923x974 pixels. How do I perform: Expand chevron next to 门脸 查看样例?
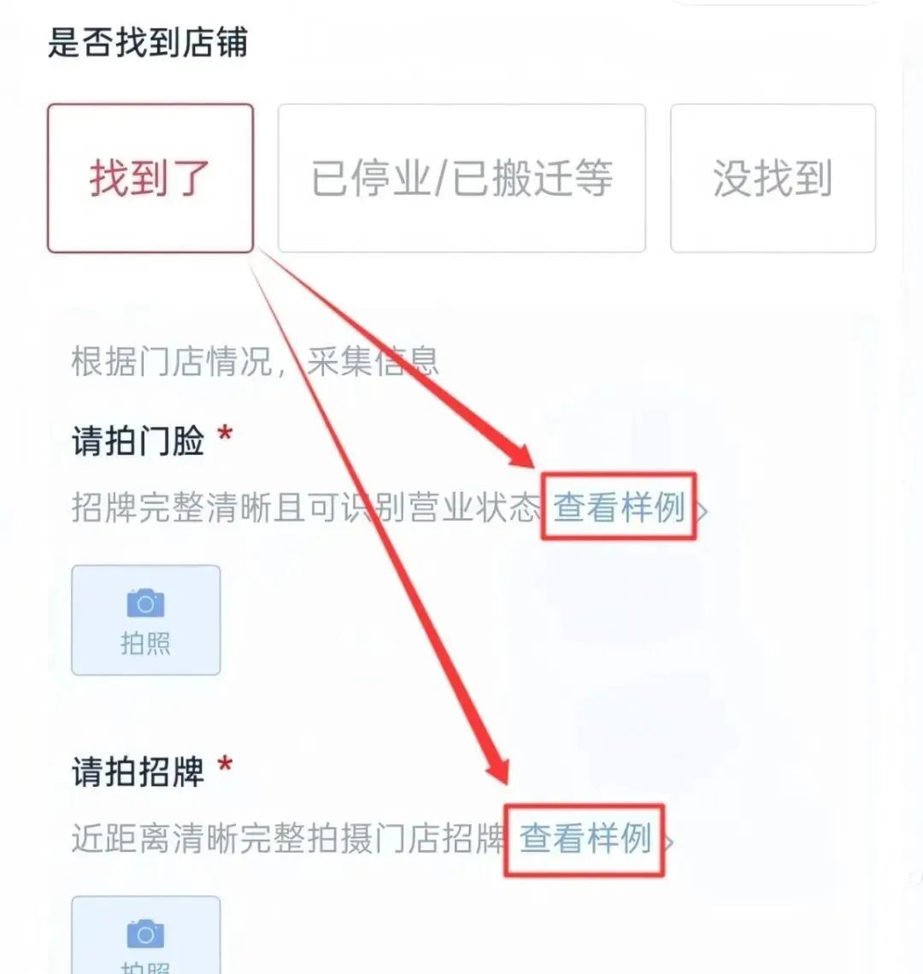click(702, 512)
